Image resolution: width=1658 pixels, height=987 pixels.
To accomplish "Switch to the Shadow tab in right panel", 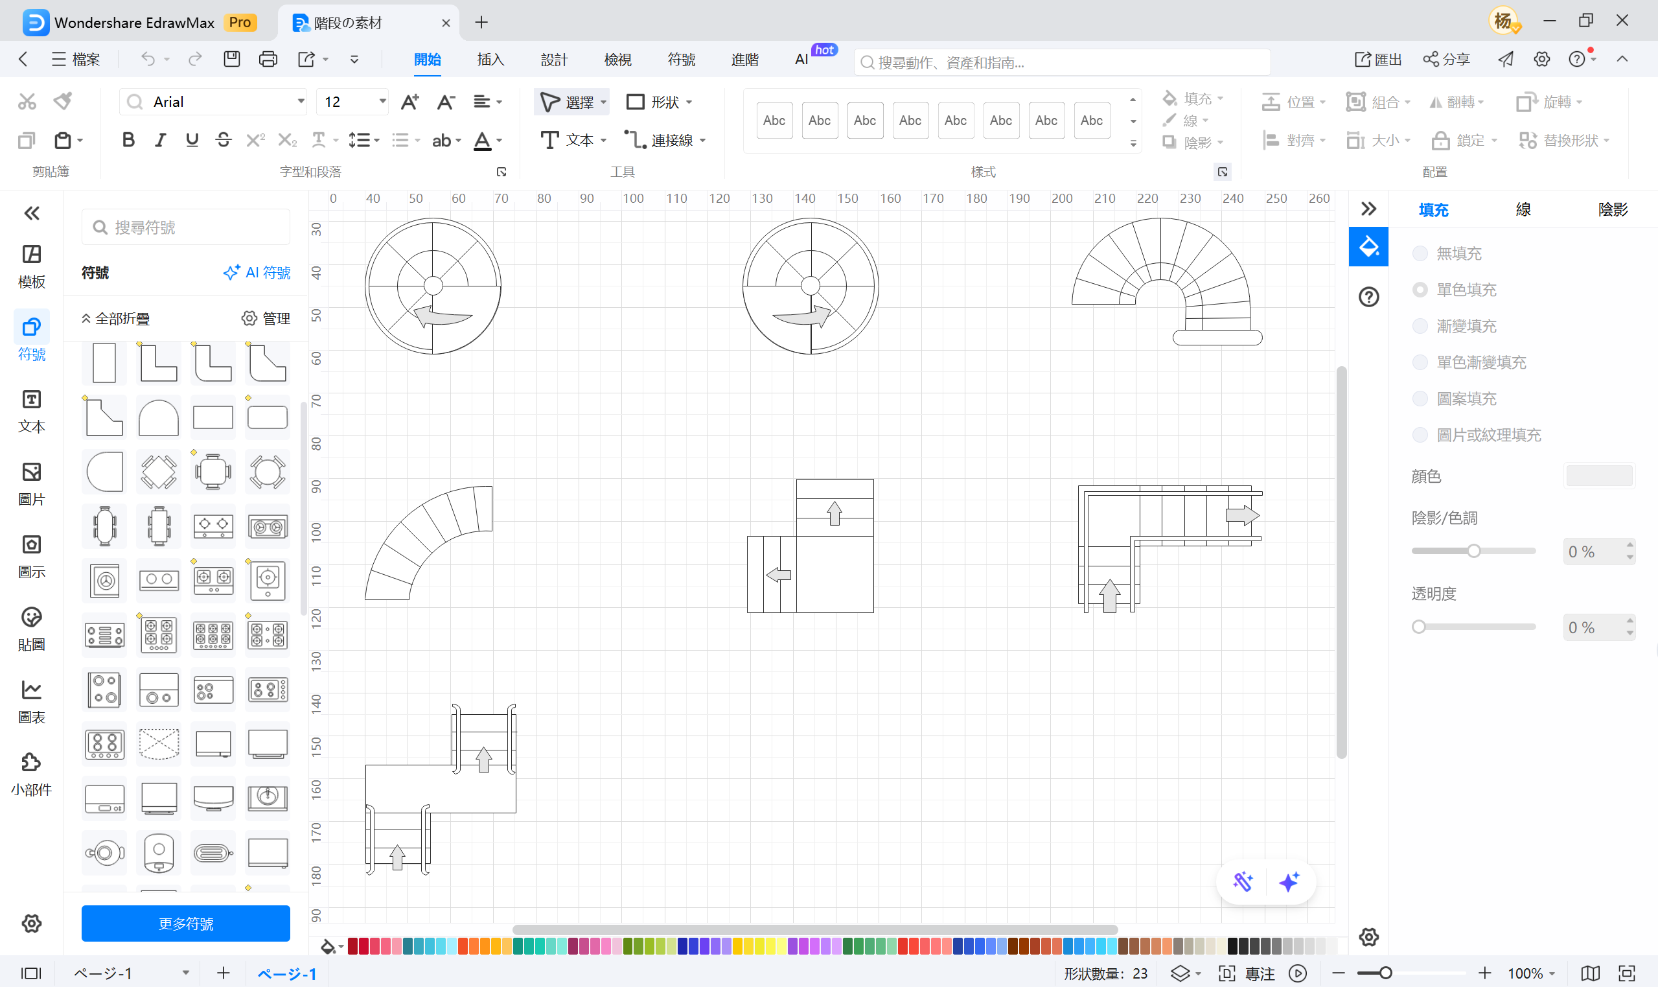I will (1612, 209).
